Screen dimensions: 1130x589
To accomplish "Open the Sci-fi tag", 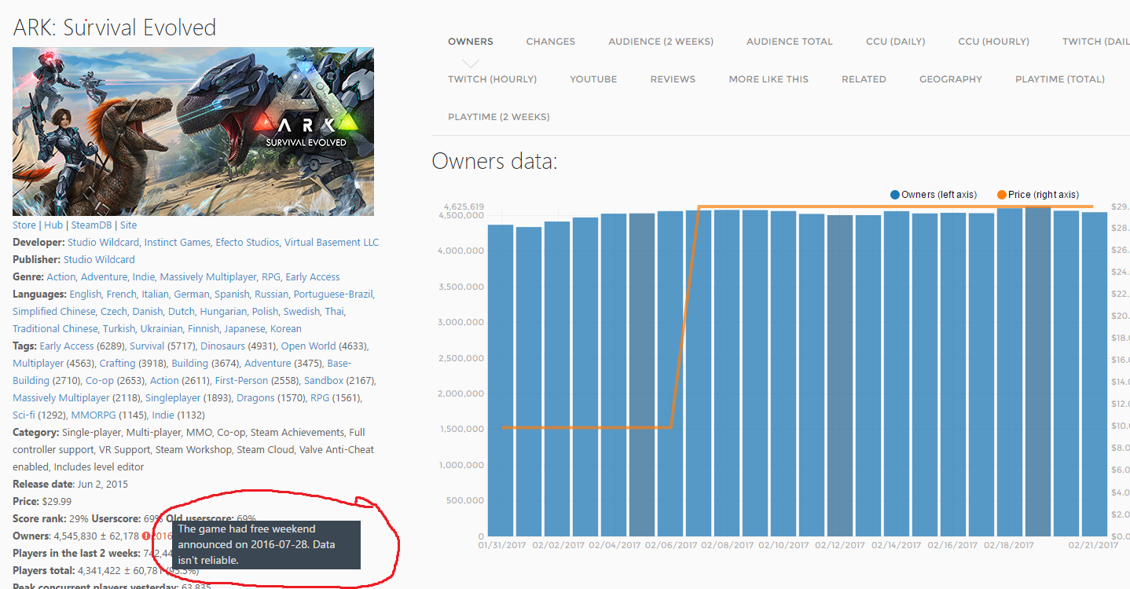I will tap(24, 415).
